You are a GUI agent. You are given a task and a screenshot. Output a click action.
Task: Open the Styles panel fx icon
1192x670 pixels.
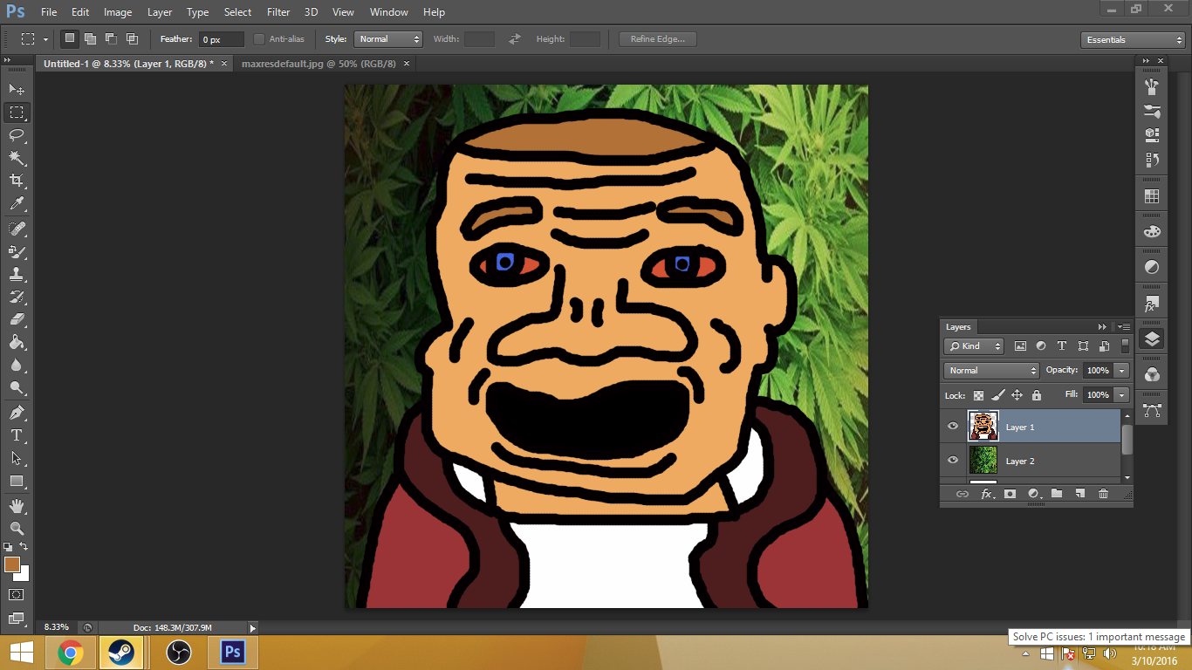pos(1152,304)
